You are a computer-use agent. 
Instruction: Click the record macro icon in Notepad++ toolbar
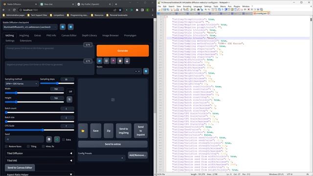248,9
